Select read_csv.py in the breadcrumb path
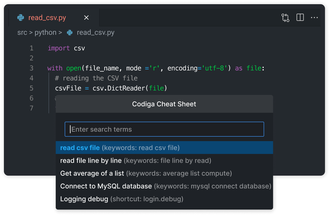 coord(96,33)
